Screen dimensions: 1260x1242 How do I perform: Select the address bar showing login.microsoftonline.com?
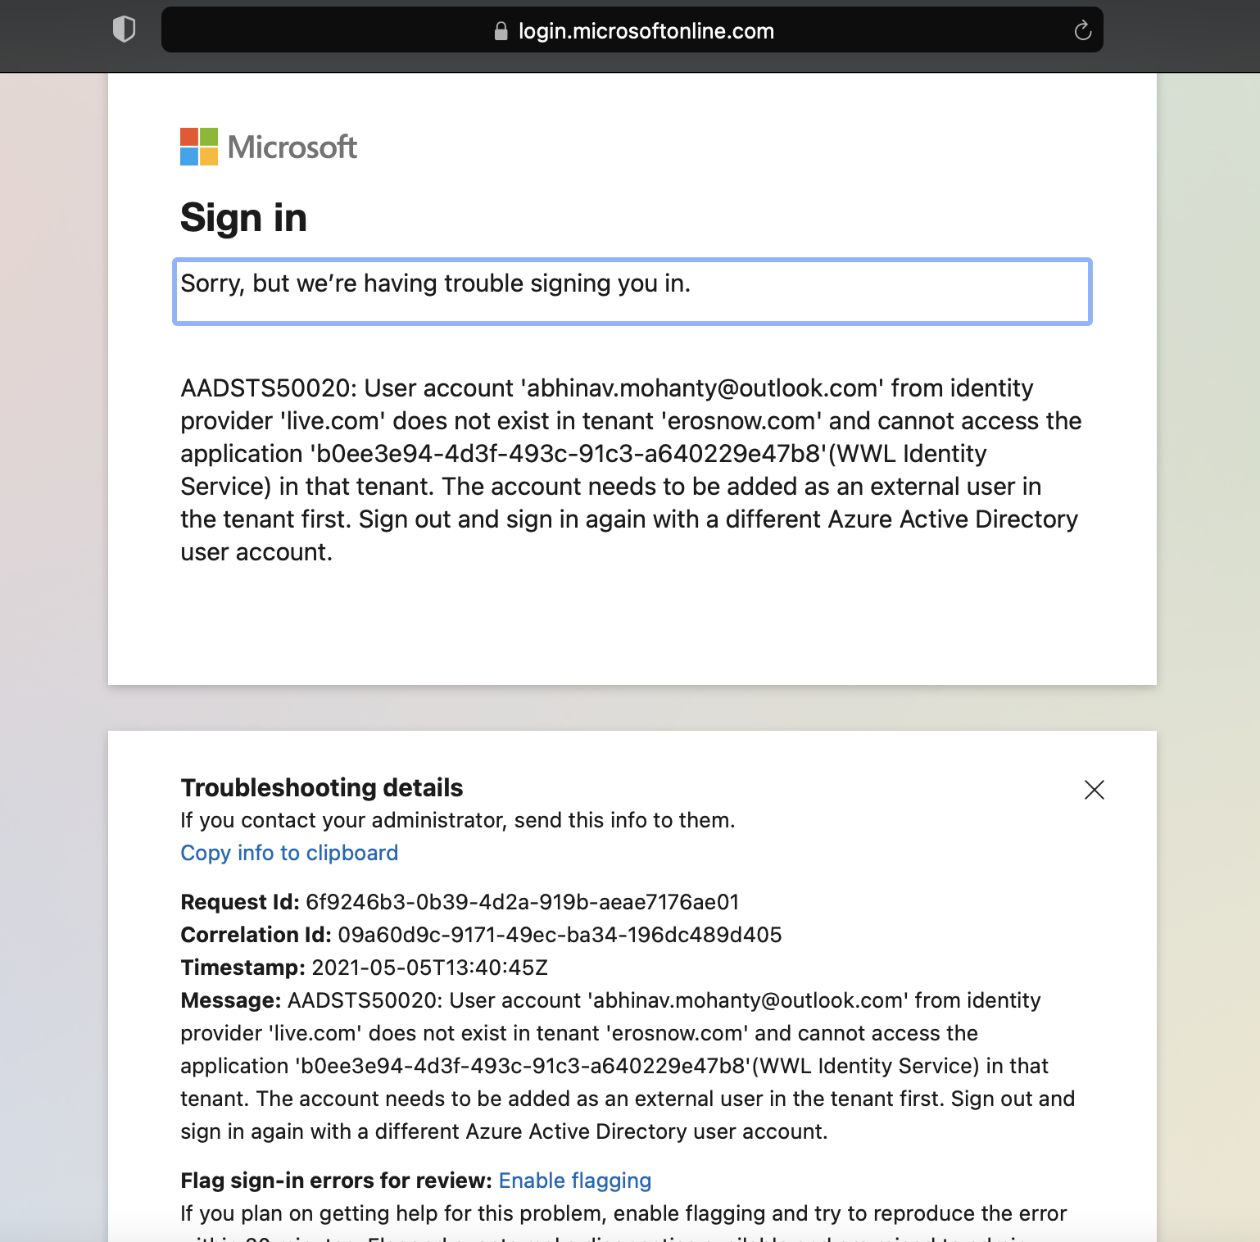[x=646, y=30]
